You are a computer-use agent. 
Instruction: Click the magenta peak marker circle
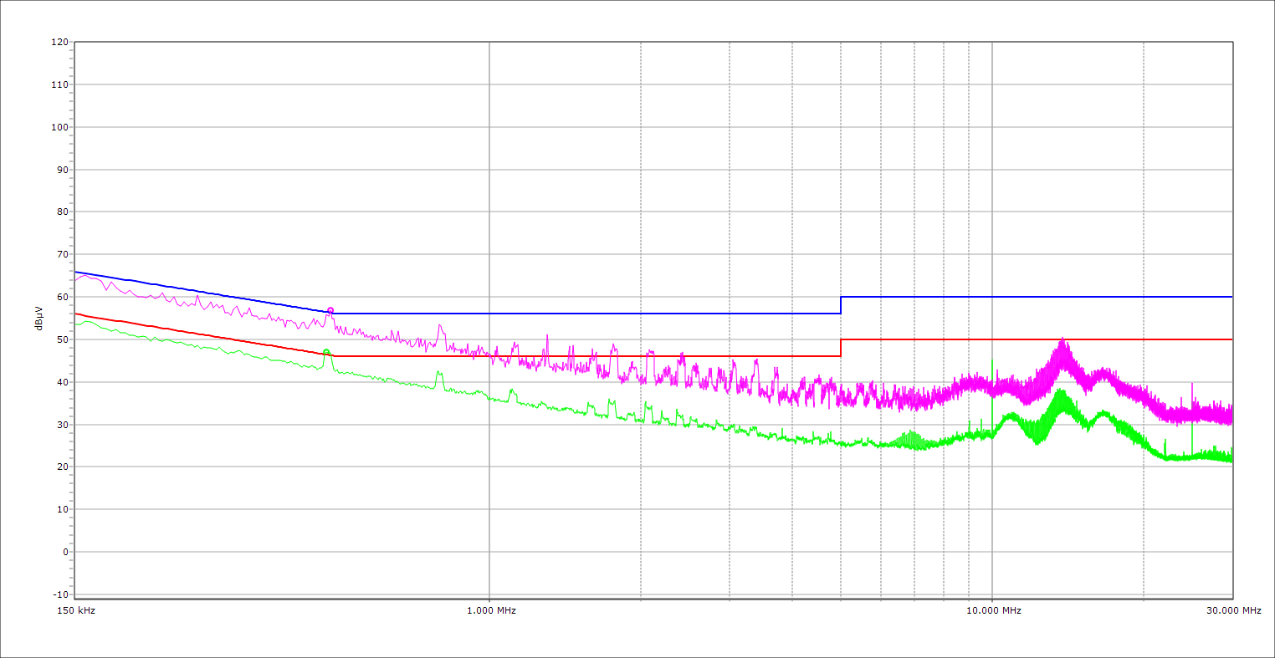pyautogui.click(x=330, y=310)
